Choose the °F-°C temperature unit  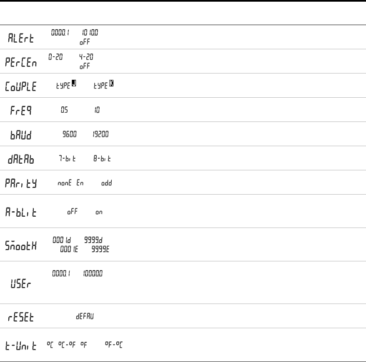114,344
